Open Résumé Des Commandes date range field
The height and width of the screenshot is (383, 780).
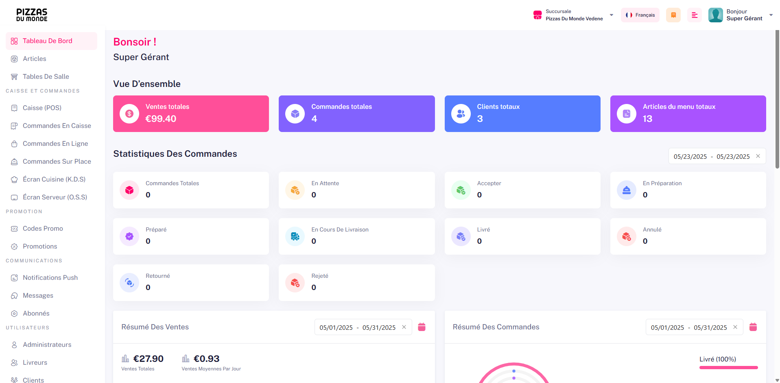694,327
